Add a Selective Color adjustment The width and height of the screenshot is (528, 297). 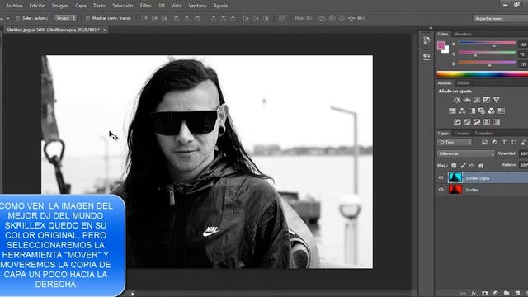[487, 122]
